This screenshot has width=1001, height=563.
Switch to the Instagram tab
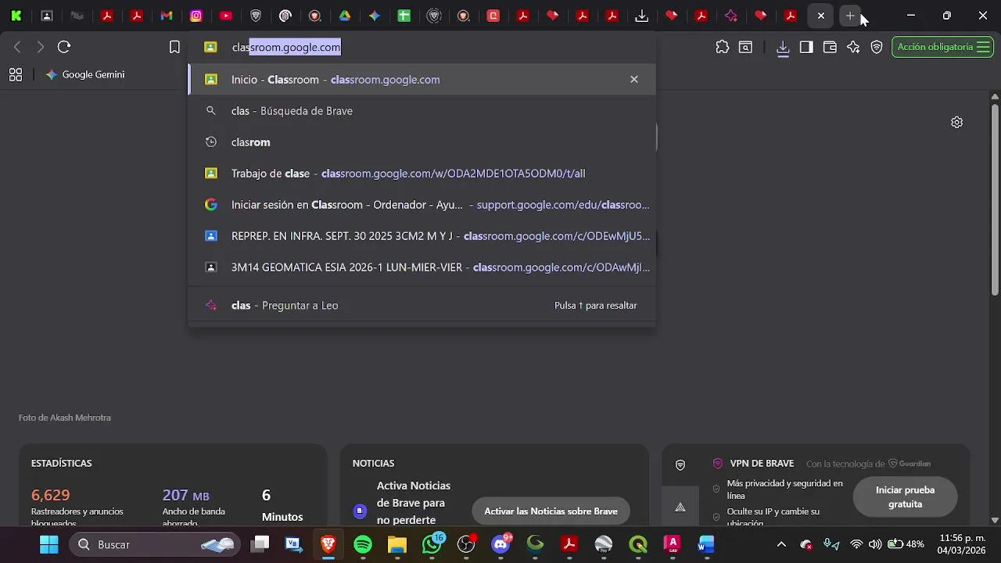pos(196,16)
